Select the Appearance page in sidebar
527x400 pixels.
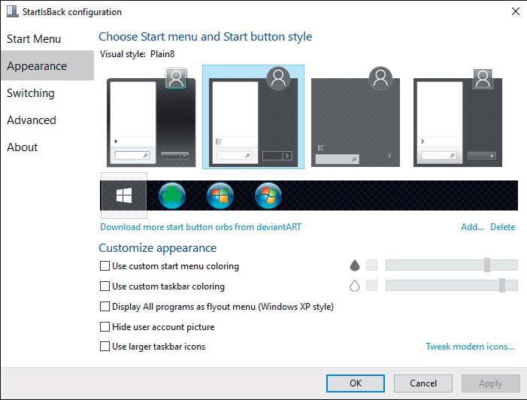(x=47, y=65)
